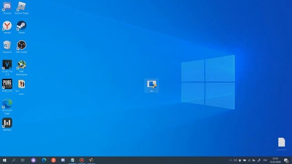Select the Steam desktop shortcut
This screenshot has height=164, width=292.
coord(21,27)
